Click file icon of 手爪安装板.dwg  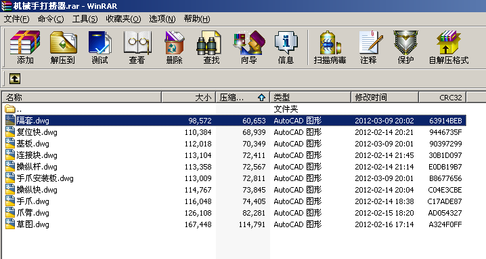(10, 178)
